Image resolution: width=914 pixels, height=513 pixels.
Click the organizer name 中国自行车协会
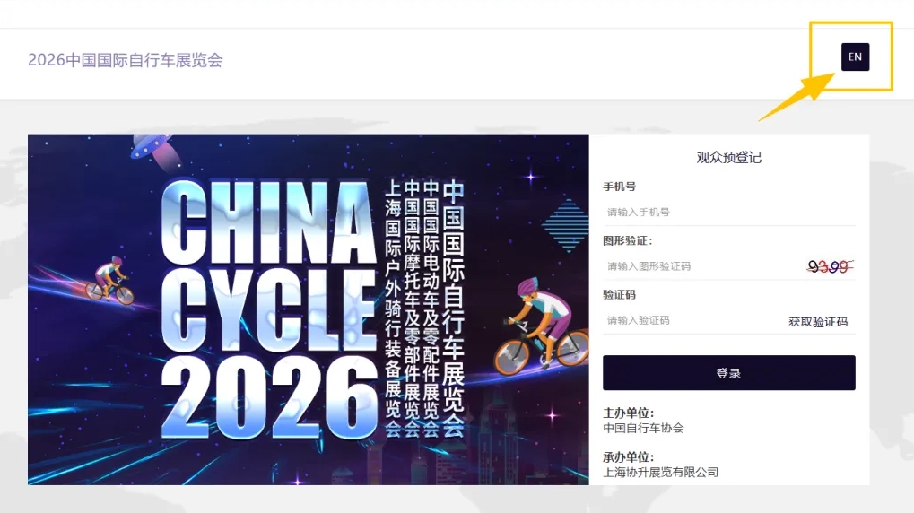tap(643, 428)
